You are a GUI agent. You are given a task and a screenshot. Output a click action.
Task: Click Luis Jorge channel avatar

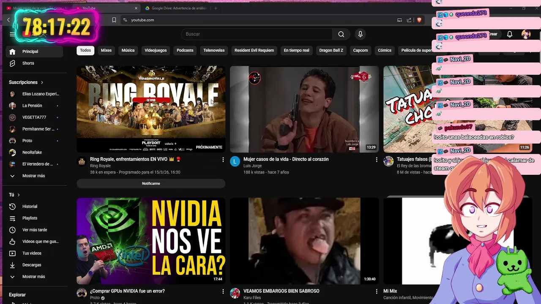(x=235, y=161)
